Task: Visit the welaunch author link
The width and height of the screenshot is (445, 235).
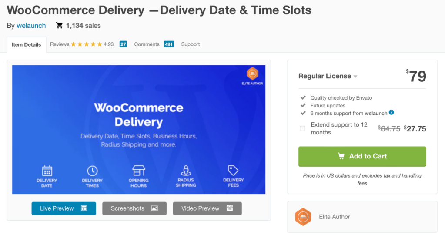Action: pyautogui.click(x=31, y=26)
